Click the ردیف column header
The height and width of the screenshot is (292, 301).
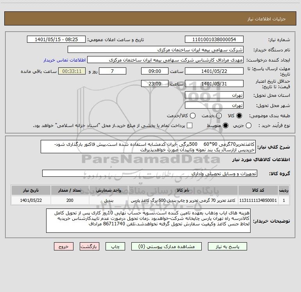pos(284,190)
